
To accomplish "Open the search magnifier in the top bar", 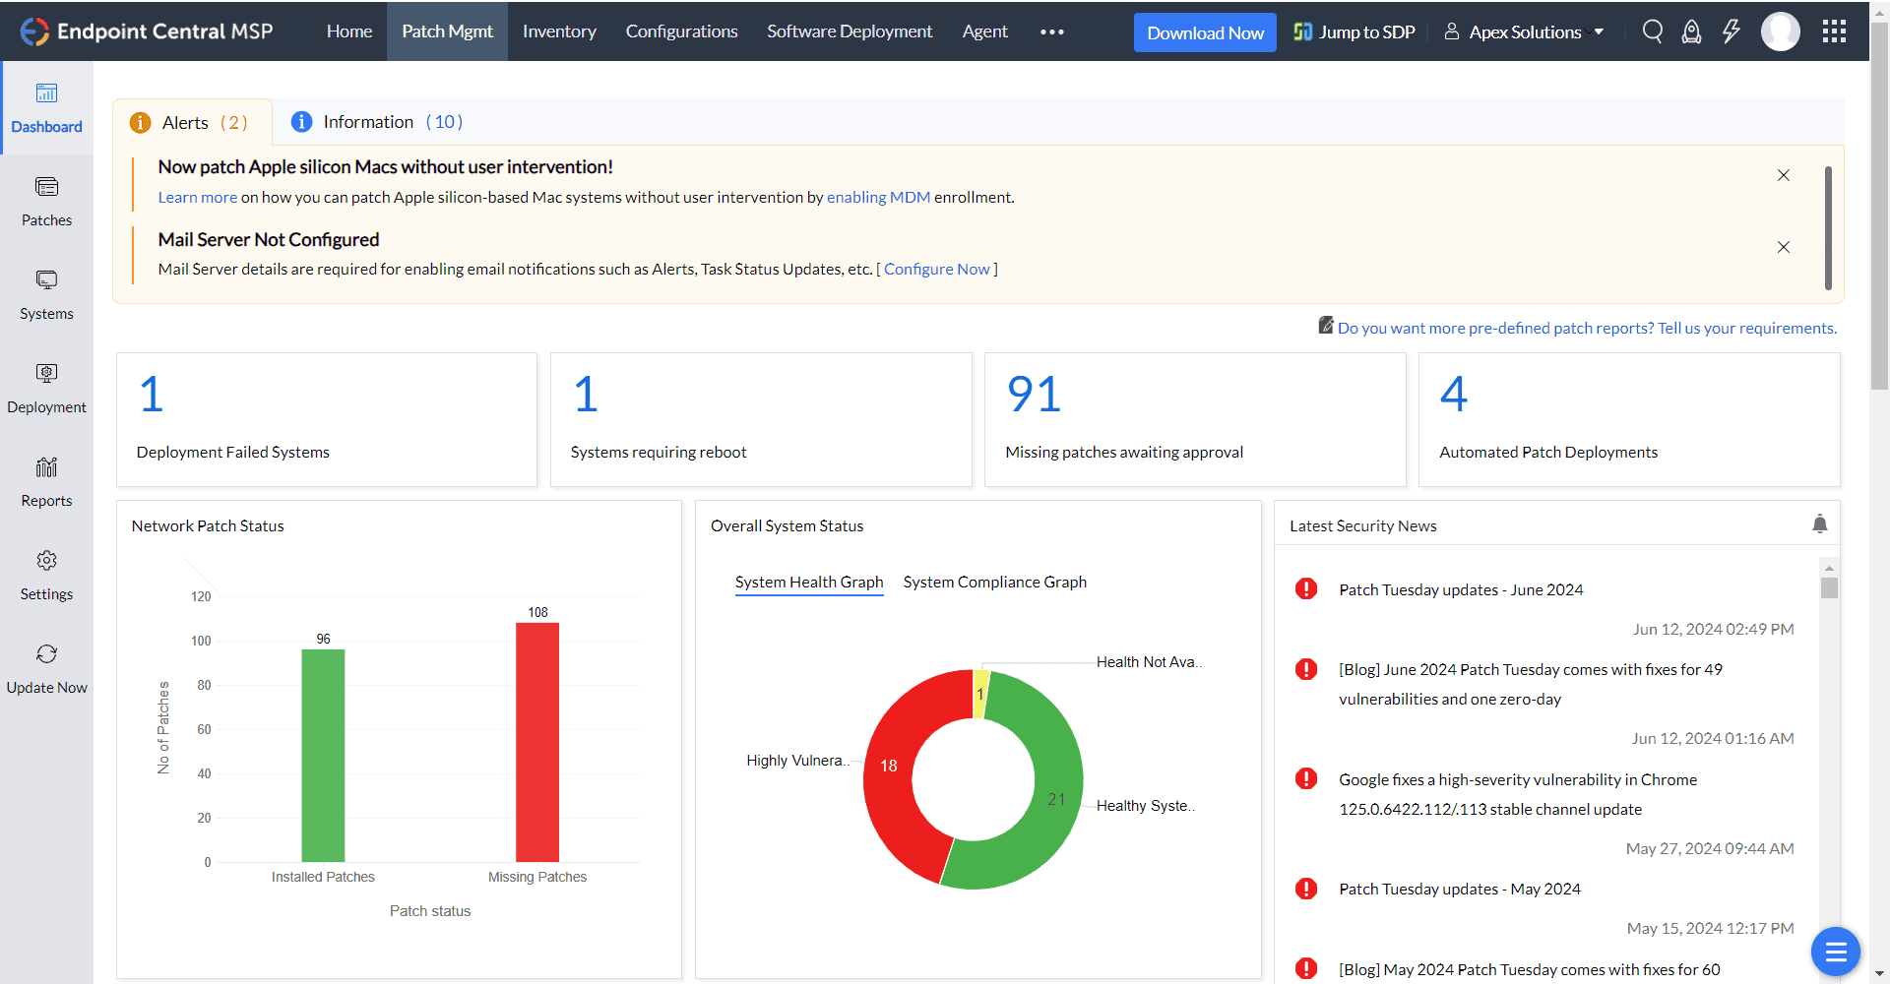I will tap(1653, 31).
